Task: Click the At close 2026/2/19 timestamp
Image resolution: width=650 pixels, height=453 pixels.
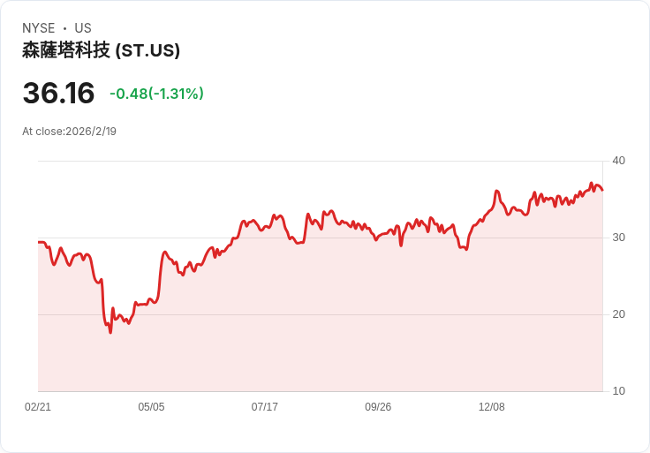Action: click(x=69, y=132)
